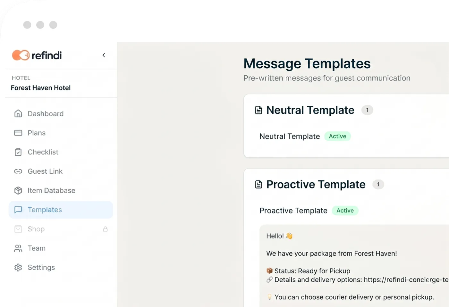Click the document icon beside Neutral Template heading
Screen dimensions: 449x307
(258, 110)
